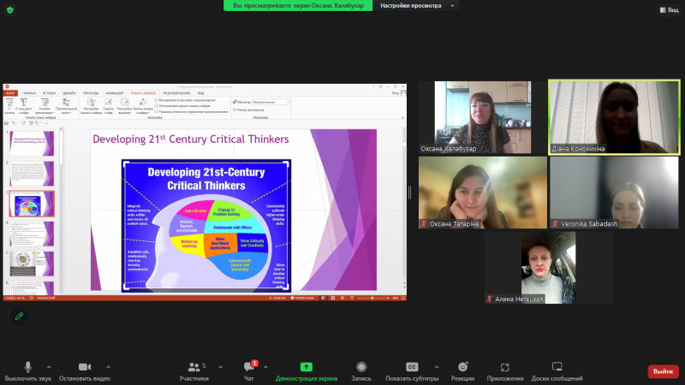Select slide 2 thumbnail
Screen dimensions: 685x385
coord(32,174)
